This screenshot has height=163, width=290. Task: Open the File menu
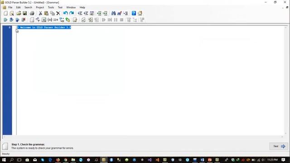(10, 7)
